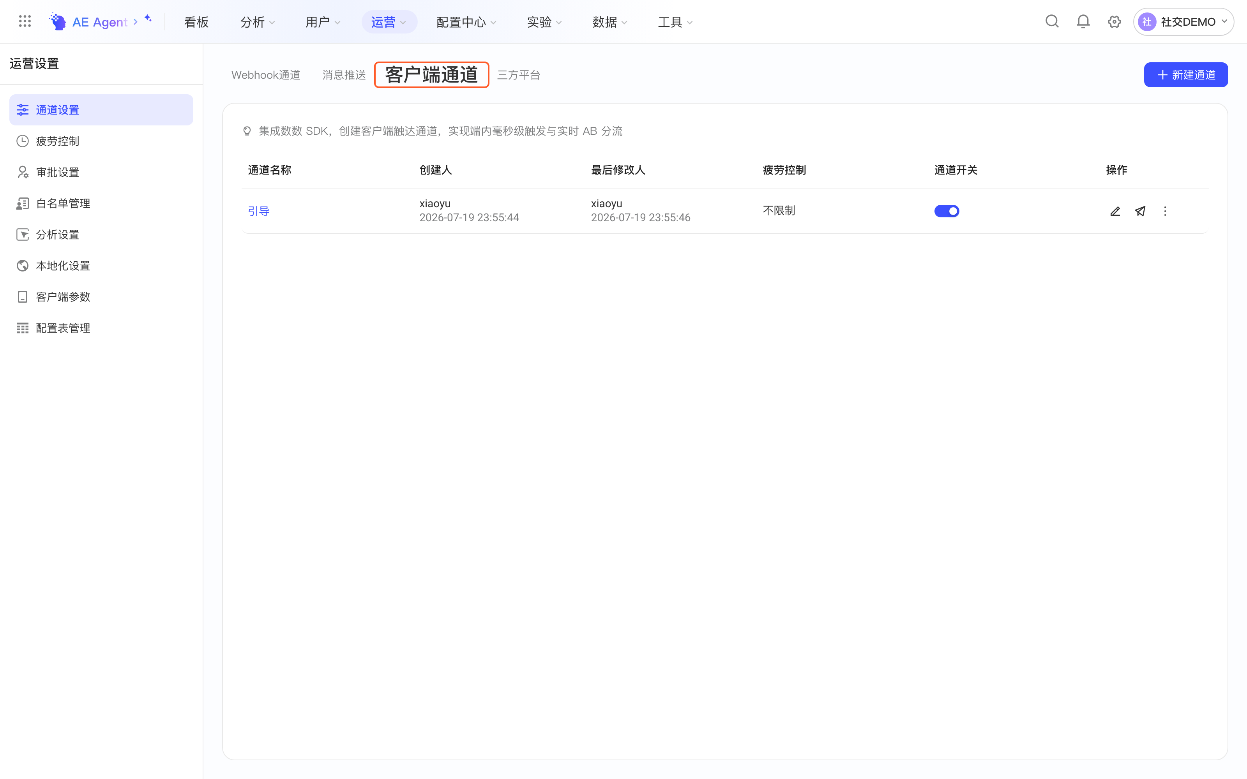Screen dimensions: 1247x779
Task: Open 本地化设置 in the sidebar
Action: (x=101, y=266)
